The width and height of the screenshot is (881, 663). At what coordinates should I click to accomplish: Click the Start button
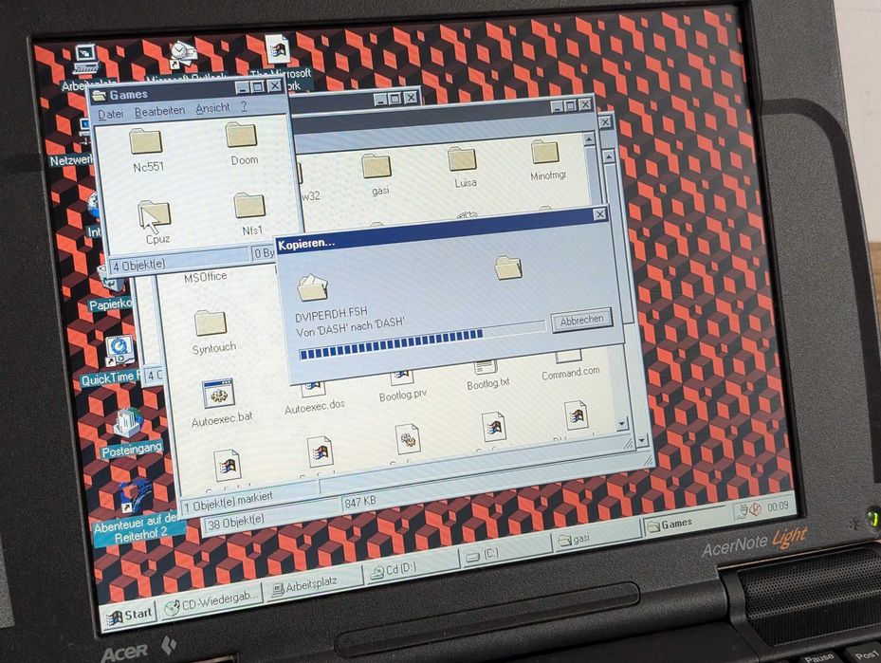[130, 616]
